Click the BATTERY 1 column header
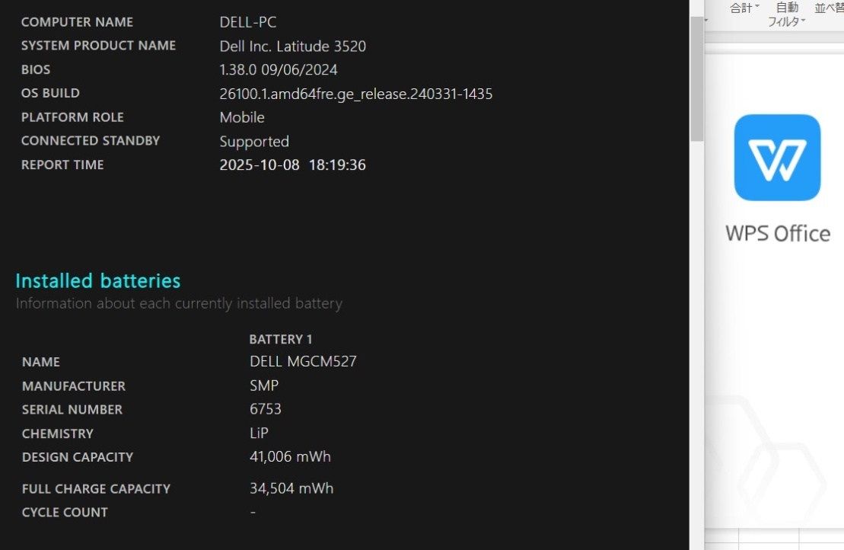This screenshot has height=550, width=844. tap(281, 339)
